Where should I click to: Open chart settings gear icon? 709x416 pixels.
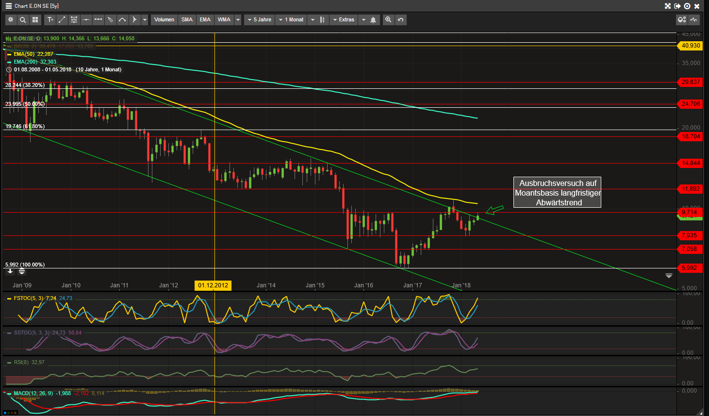coord(11,20)
